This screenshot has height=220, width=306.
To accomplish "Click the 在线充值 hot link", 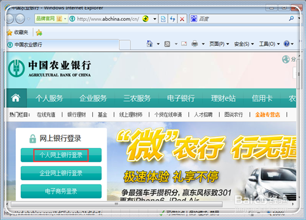I will coord(46,115).
